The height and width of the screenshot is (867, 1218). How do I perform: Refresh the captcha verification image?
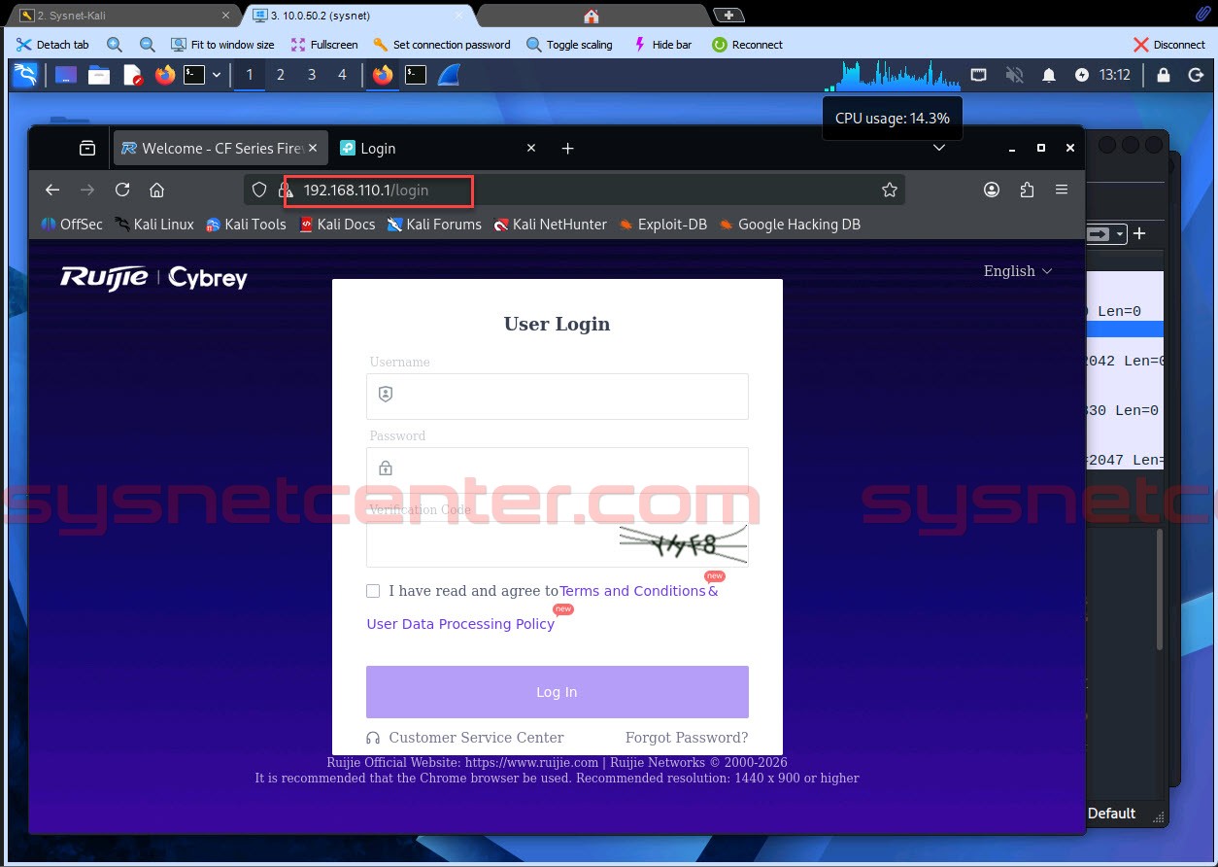point(683,544)
